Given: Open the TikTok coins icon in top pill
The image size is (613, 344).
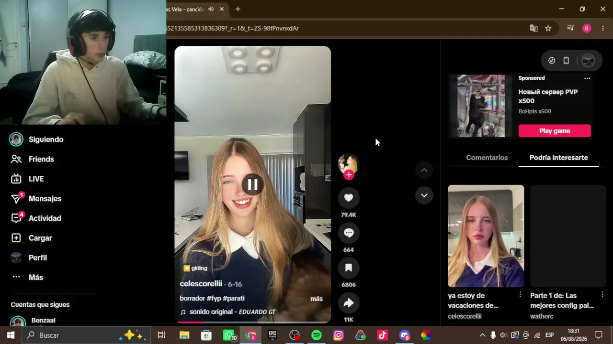Looking at the screenshot, I should click(x=552, y=61).
